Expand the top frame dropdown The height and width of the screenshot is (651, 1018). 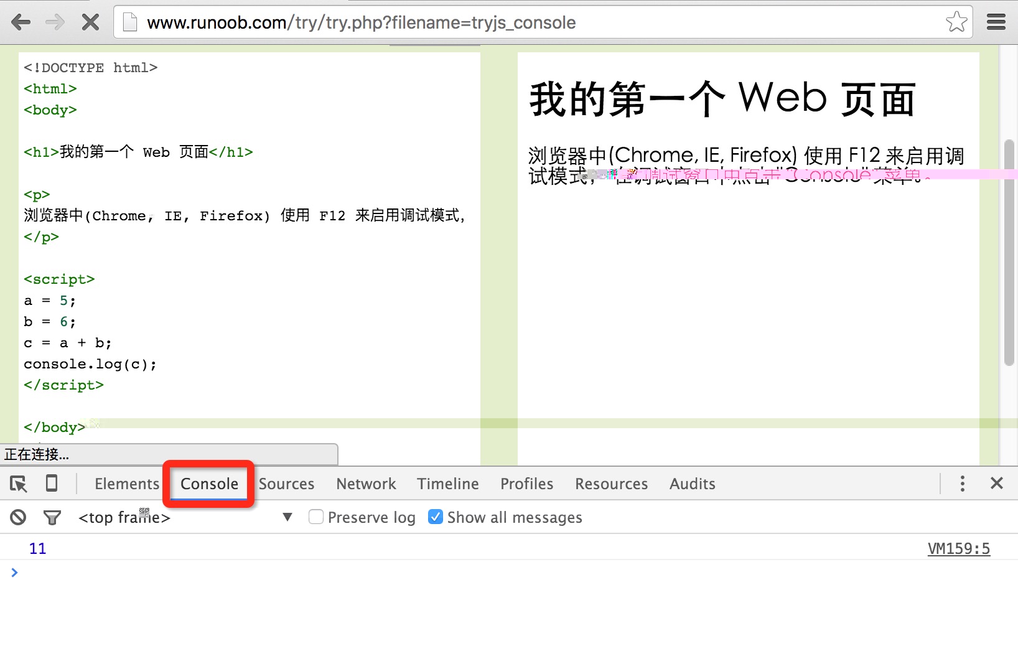pyautogui.click(x=287, y=517)
